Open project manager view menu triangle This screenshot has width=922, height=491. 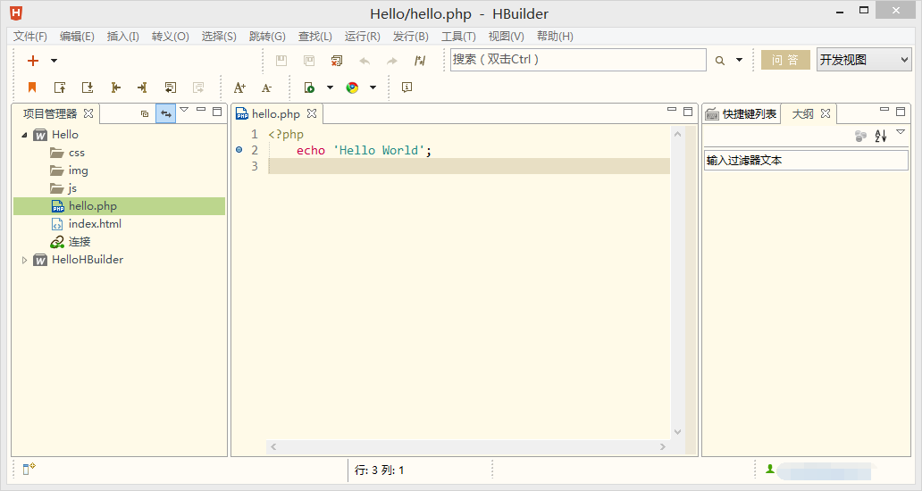tap(184, 110)
